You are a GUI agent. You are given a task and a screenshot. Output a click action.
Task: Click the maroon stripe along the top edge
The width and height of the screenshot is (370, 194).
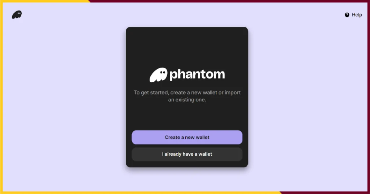(229, 1)
